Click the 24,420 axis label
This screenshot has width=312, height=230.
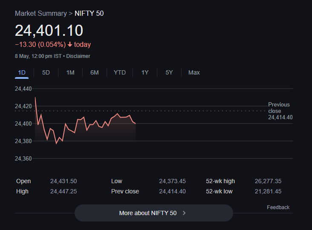coord(23,106)
